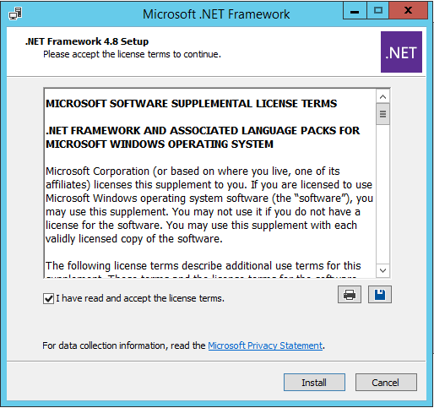Open the installer system icon in title bar
This screenshot has width=434, height=408.
15,14
